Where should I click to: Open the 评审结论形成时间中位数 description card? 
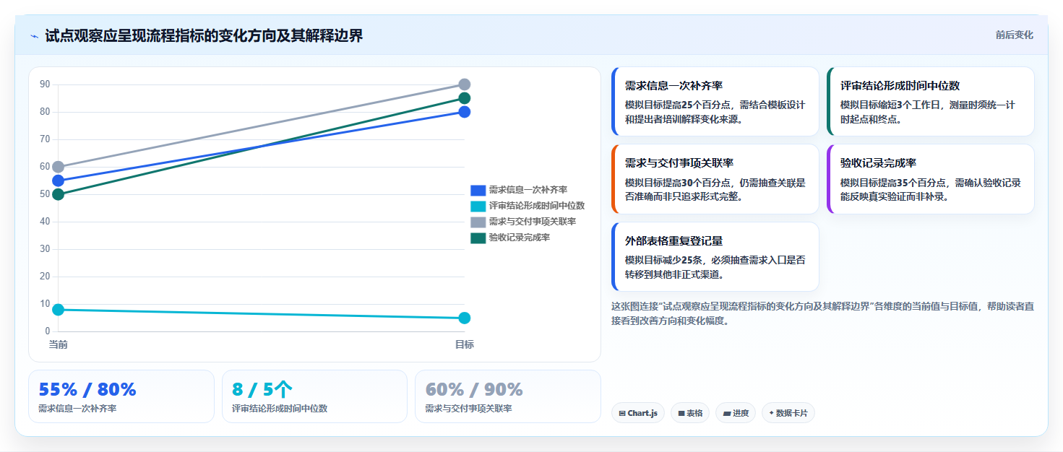930,102
